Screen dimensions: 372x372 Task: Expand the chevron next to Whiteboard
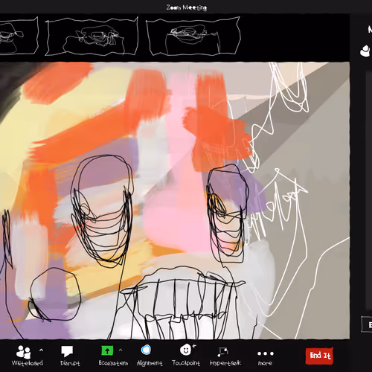[41, 350]
